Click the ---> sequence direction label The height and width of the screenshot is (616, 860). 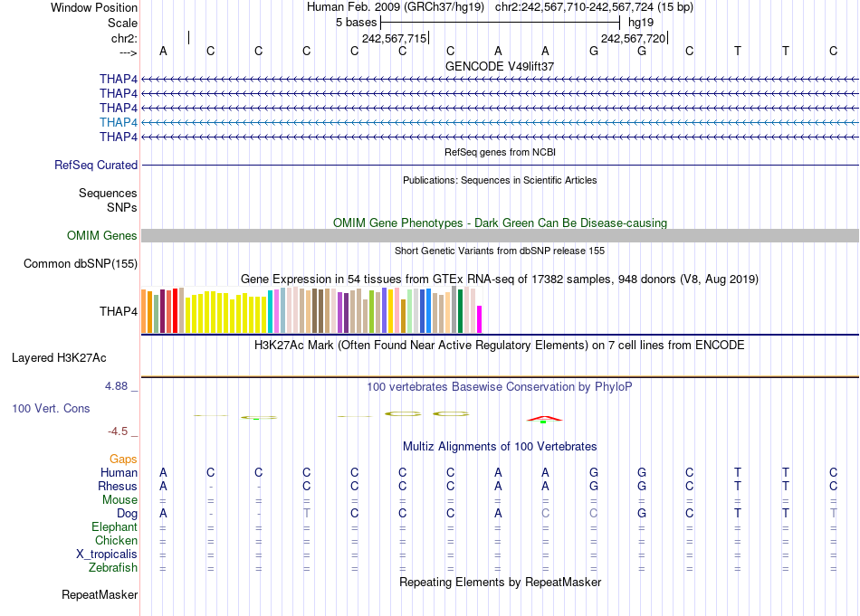129,52
